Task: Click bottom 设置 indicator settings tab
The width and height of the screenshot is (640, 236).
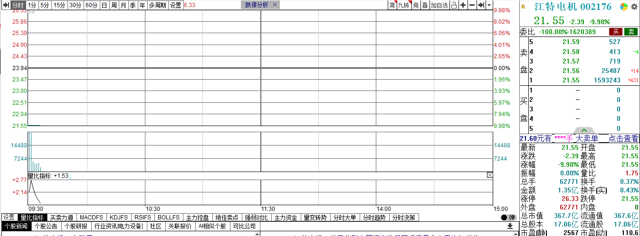Action: point(9,218)
